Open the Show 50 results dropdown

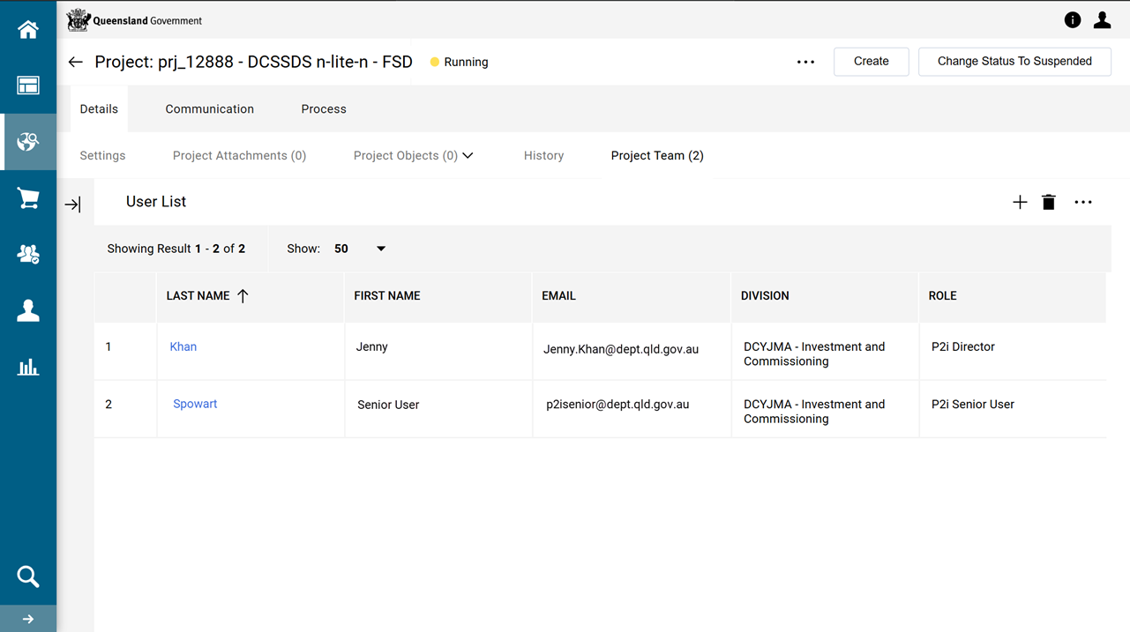[380, 249]
